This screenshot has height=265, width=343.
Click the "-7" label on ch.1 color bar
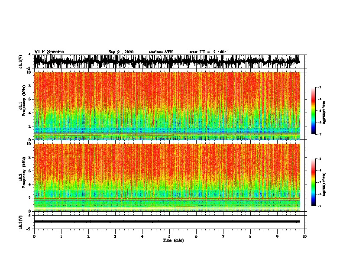coord(320,134)
